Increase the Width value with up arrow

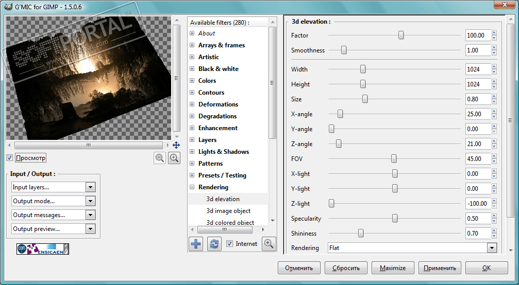(494, 67)
